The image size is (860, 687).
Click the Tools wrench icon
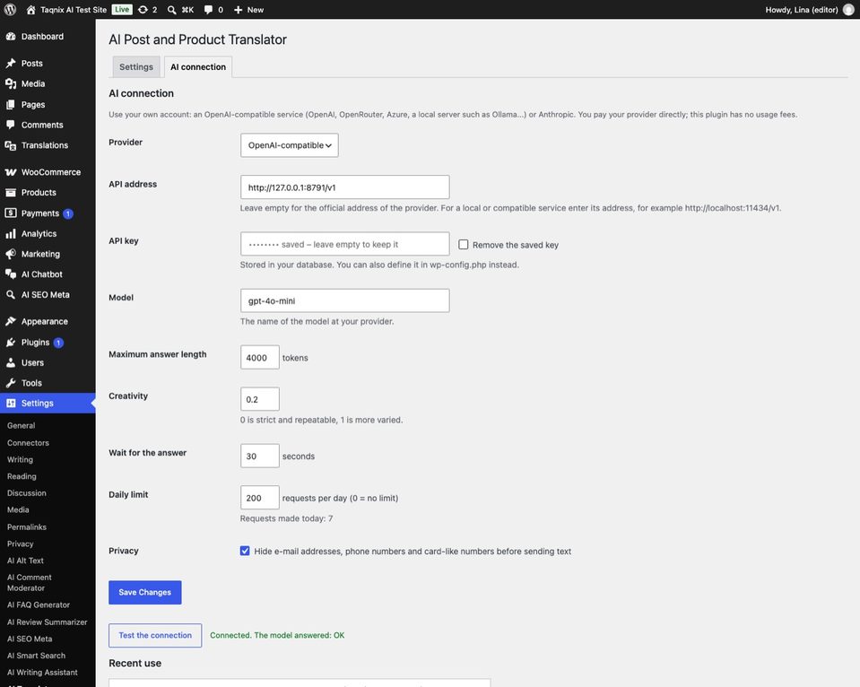[11, 382]
